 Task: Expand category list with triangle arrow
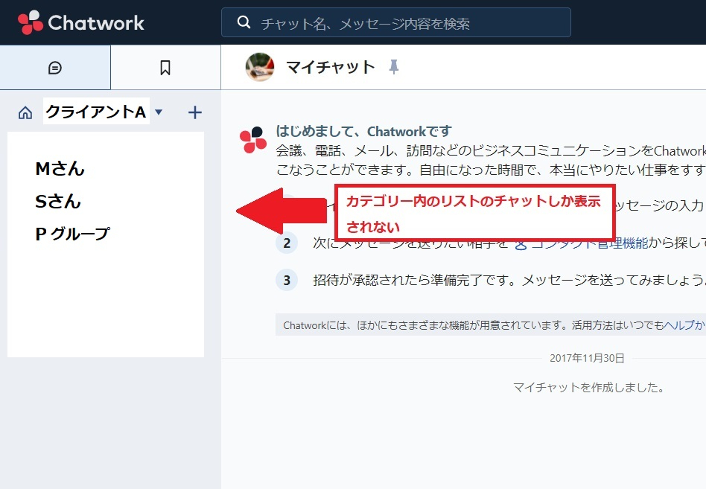[x=159, y=112]
